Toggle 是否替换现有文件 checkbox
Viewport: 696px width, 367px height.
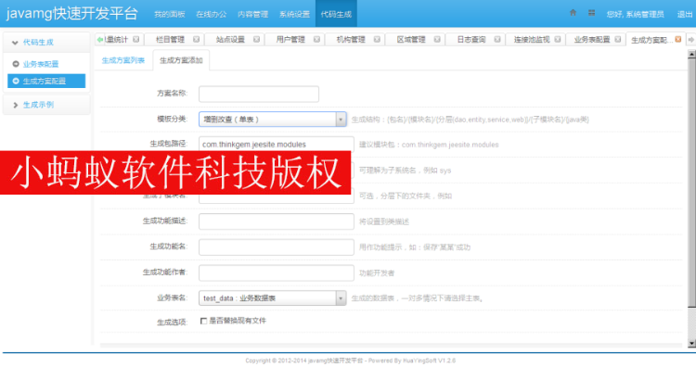pos(203,321)
